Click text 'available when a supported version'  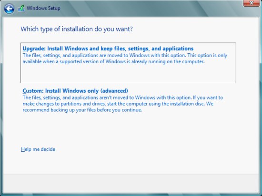point(63,61)
